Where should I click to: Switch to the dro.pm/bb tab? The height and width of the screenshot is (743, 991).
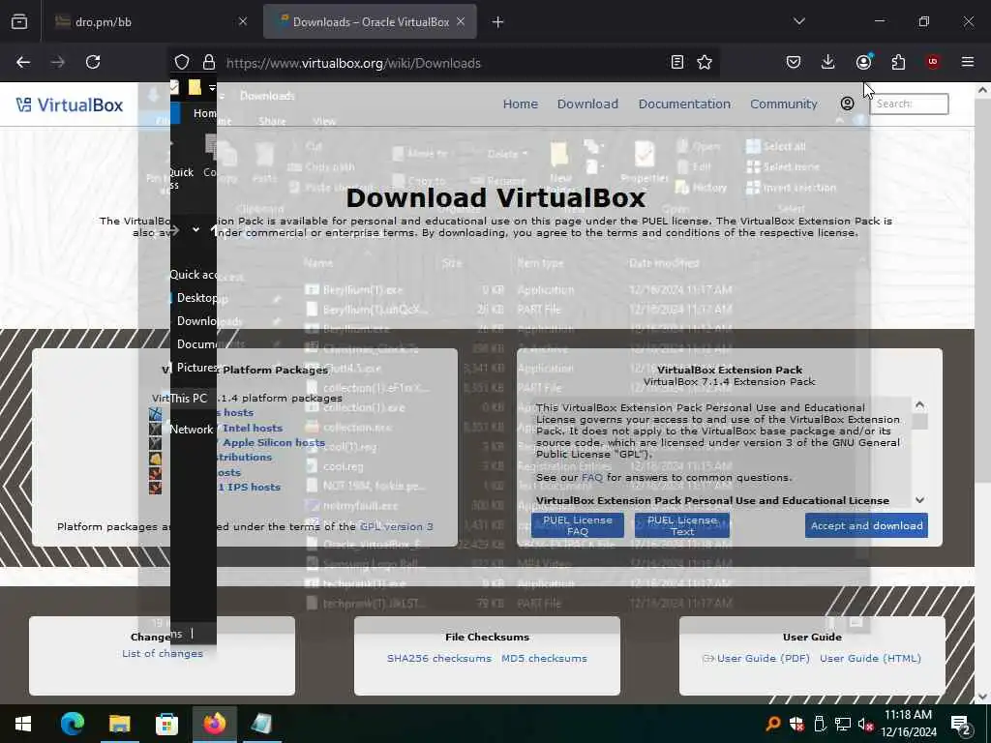click(x=150, y=21)
